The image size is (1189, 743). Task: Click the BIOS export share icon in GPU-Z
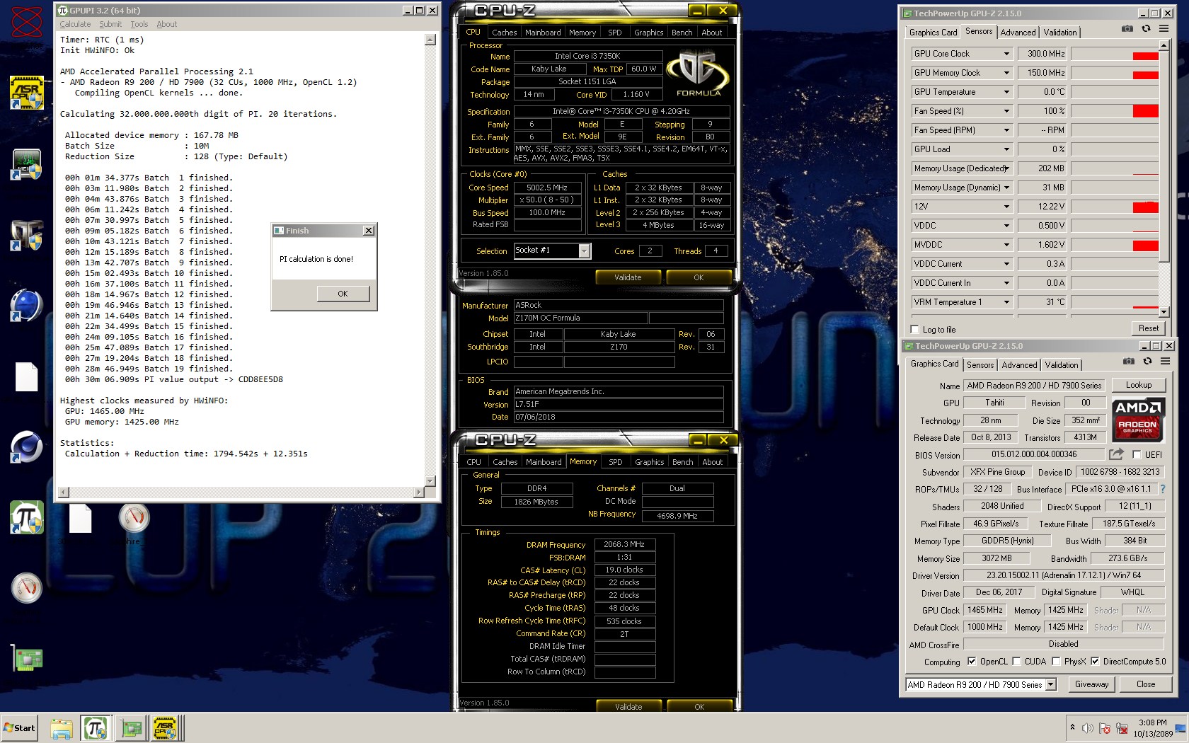[1117, 454]
